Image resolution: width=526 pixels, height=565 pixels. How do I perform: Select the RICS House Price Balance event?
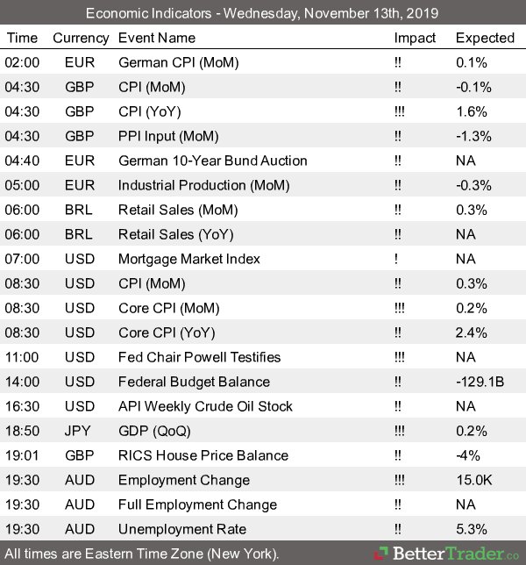[203, 455]
